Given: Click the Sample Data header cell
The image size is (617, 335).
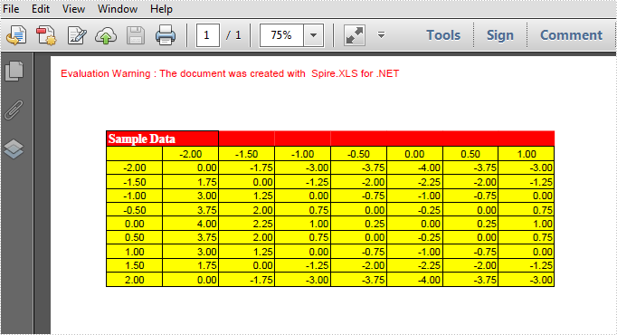Looking at the screenshot, I should click(163, 139).
